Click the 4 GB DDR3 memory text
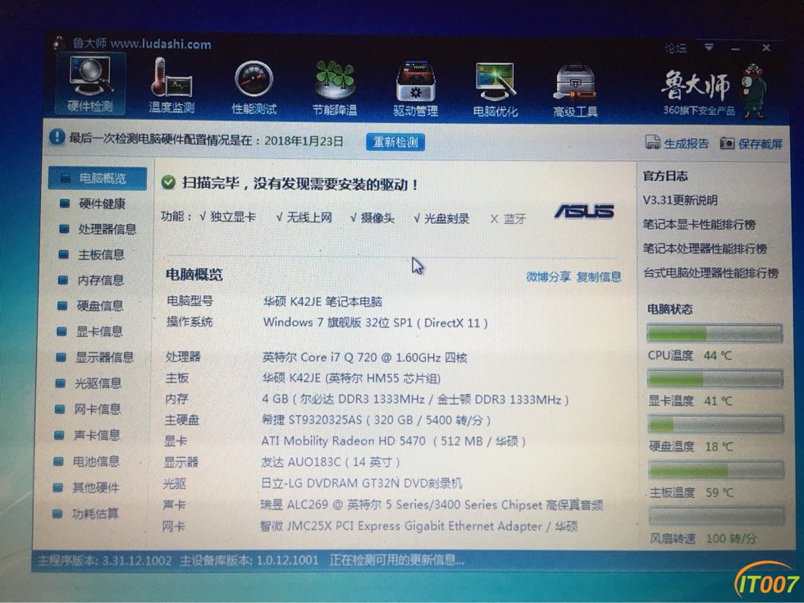Image resolution: width=804 pixels, height=603 pixels. pyautogui.click(x=415, y=400)
